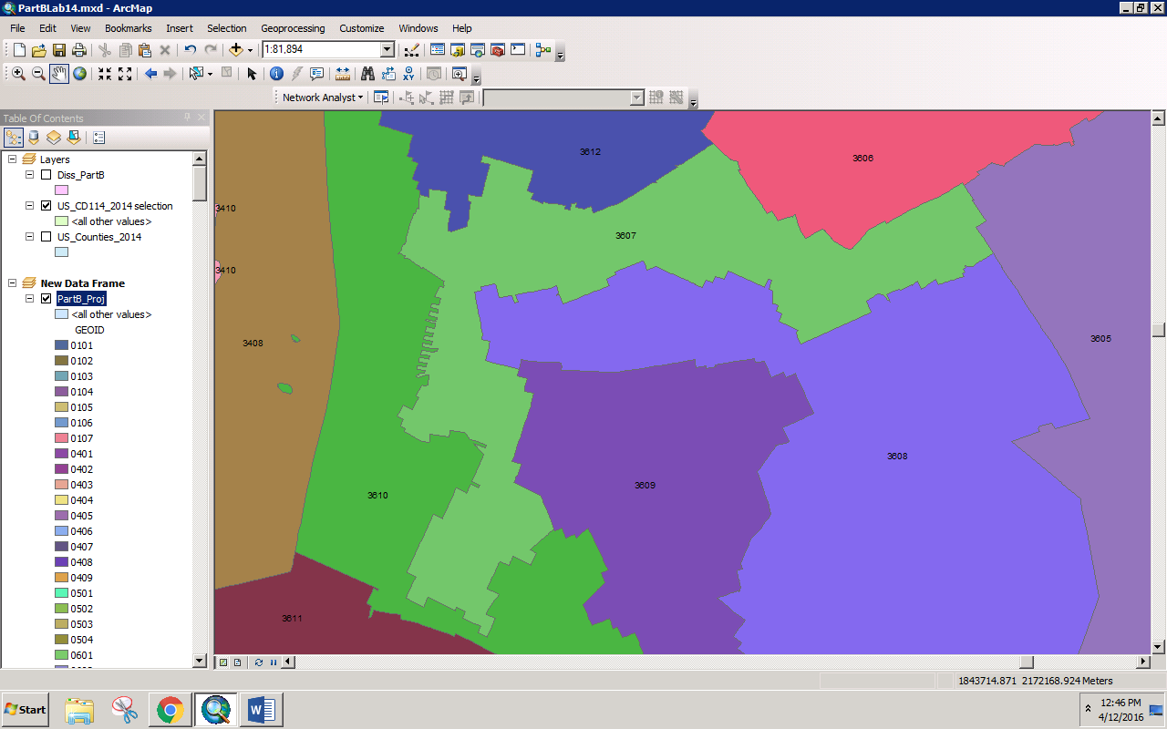Click the Add Data yellow diamond icon
Screen dimensions: 1167x729
235,50
